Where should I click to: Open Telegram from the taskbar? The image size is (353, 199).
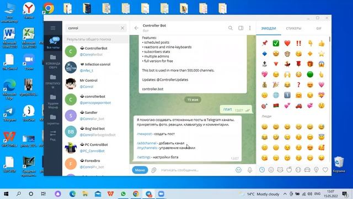click(148, 194)
